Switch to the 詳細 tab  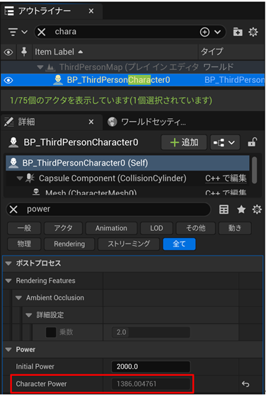[26, 122]
